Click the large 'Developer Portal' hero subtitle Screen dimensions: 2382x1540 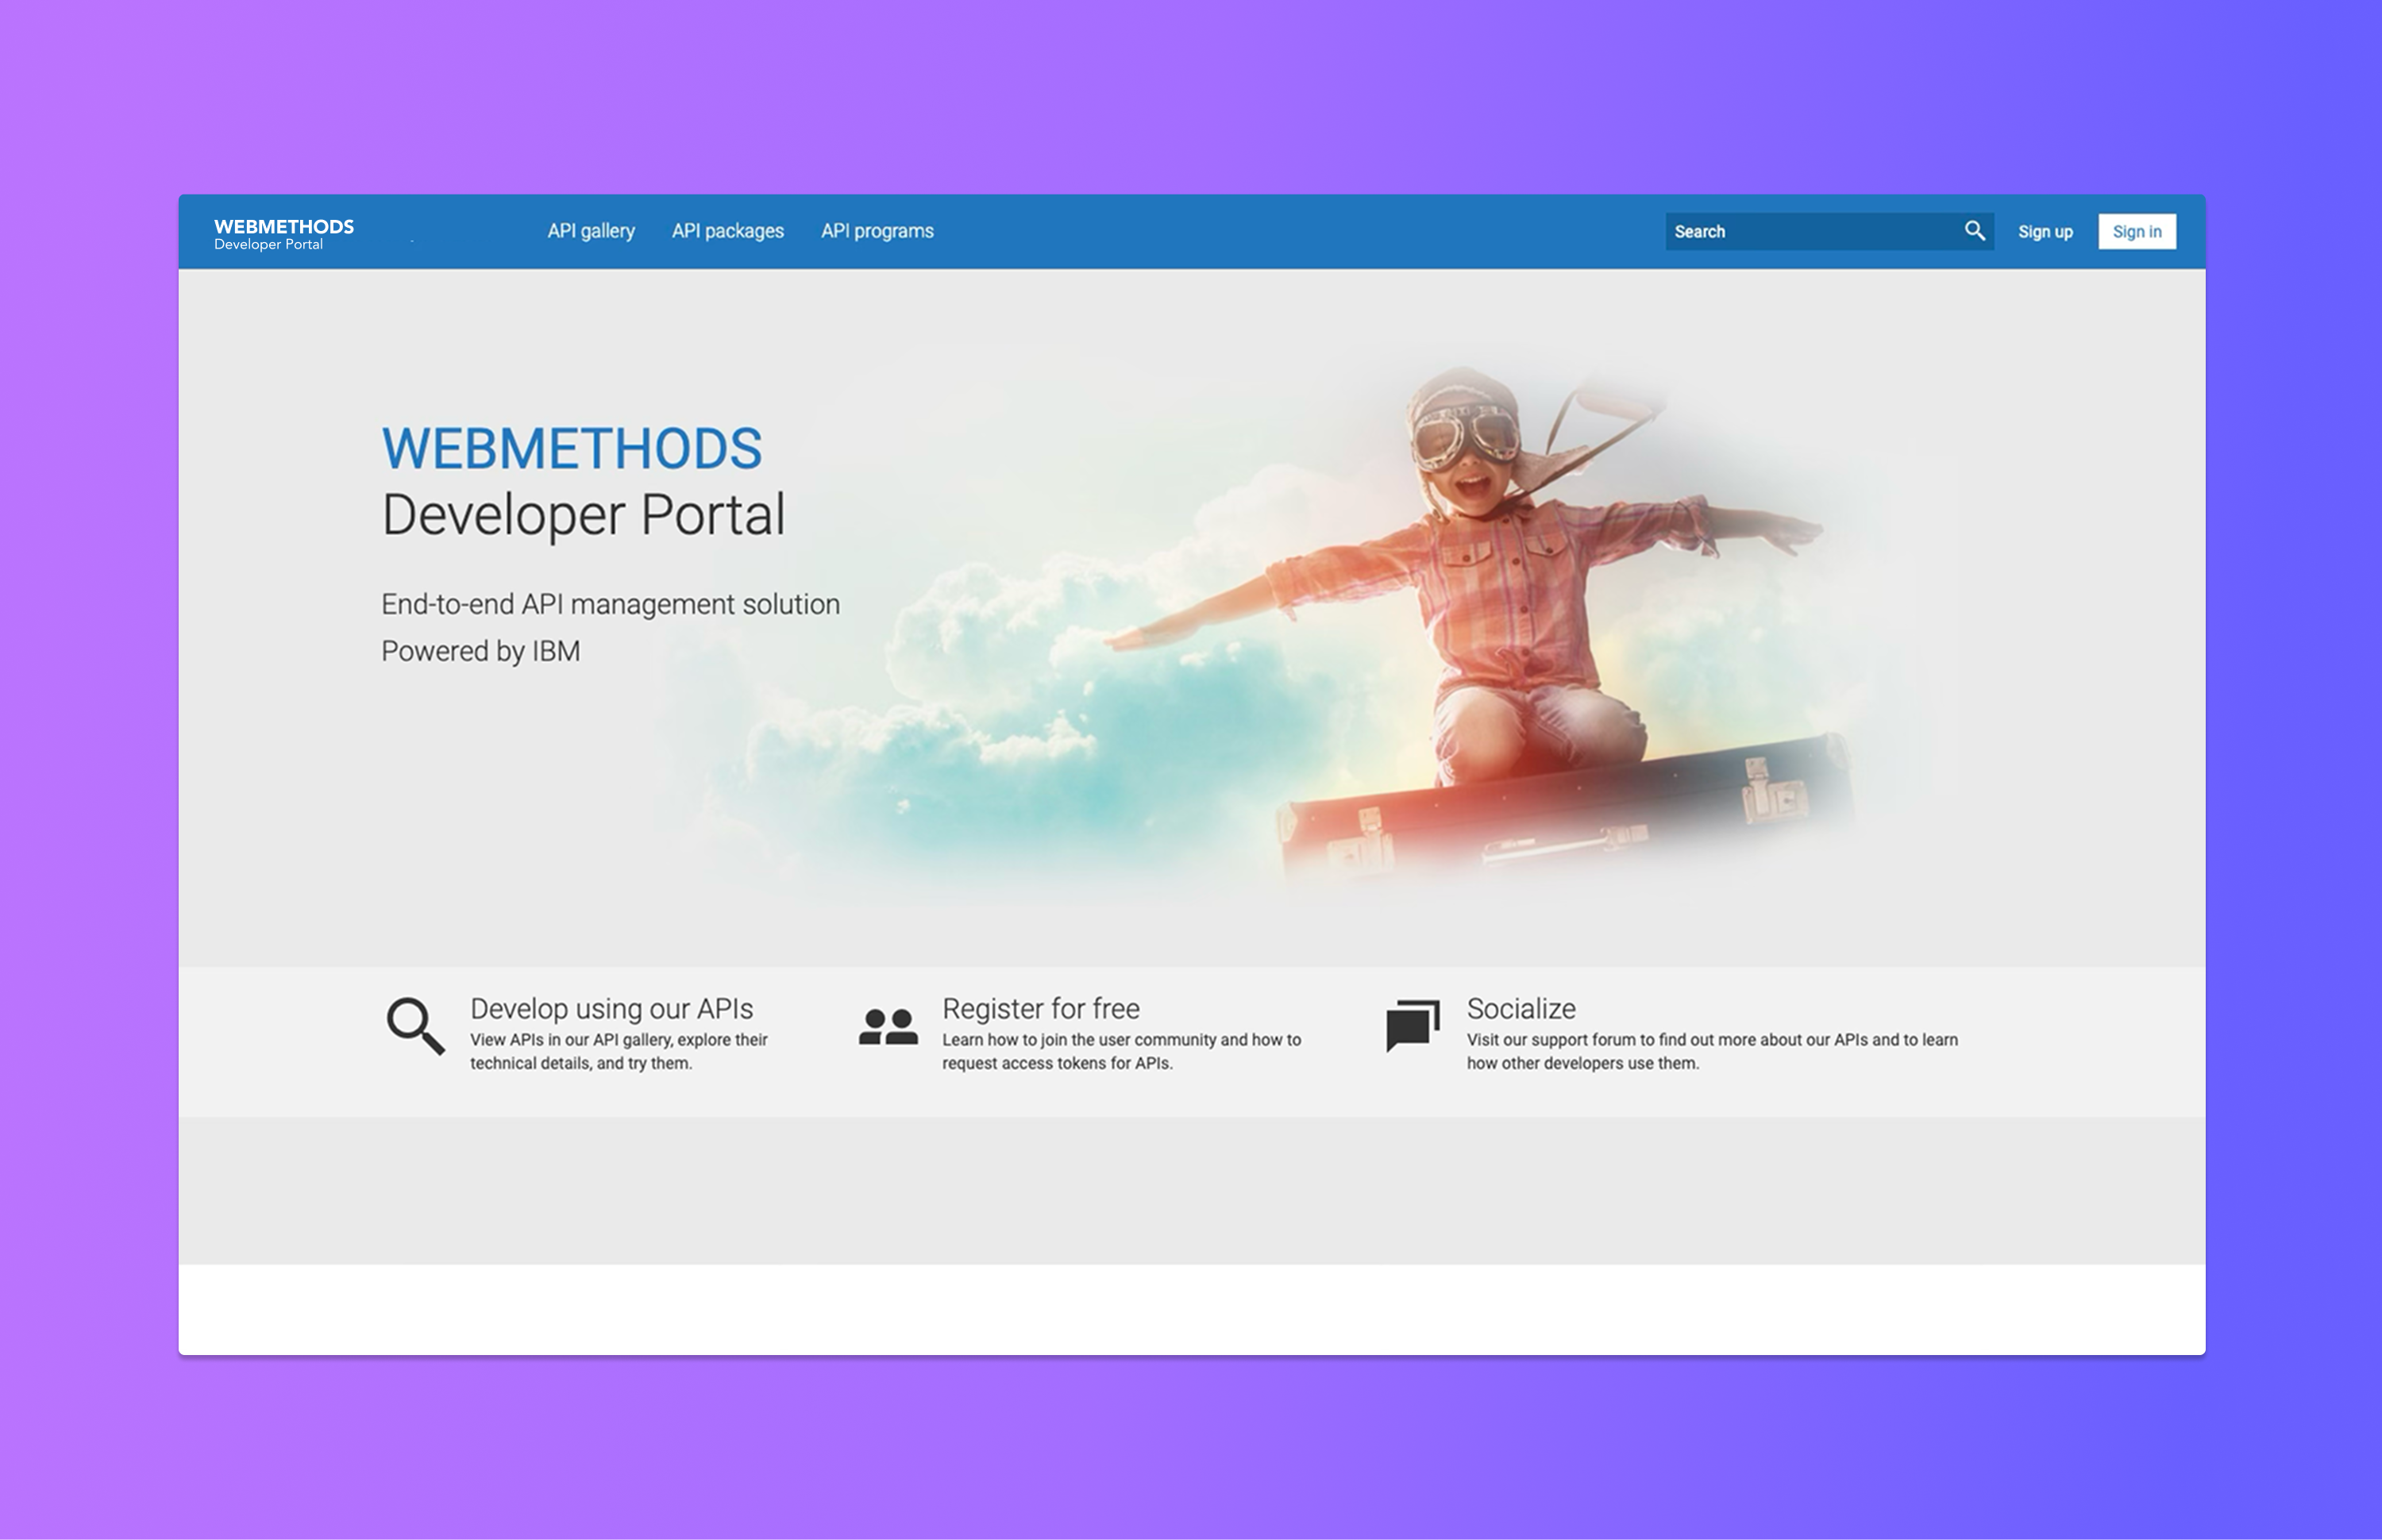pyautogui.click(x=583, y=515)
